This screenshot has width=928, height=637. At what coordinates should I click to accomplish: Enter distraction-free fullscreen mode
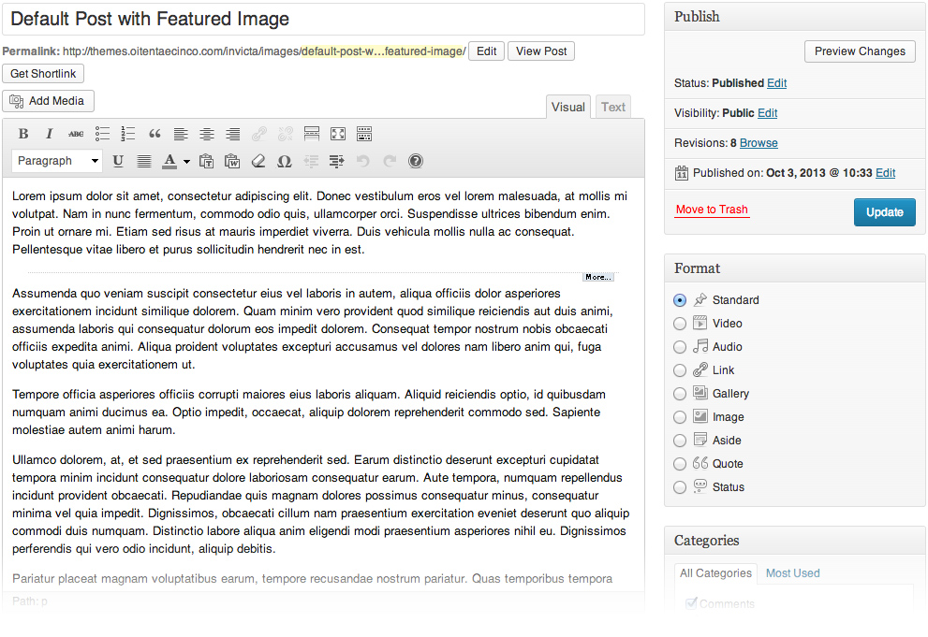point(338,134)
